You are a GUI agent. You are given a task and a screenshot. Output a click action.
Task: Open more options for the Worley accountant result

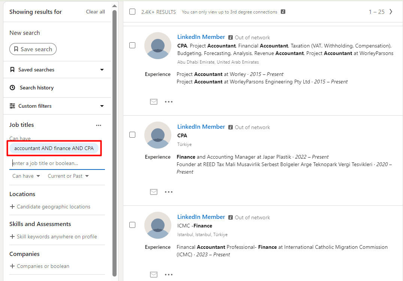coord(169,102)
